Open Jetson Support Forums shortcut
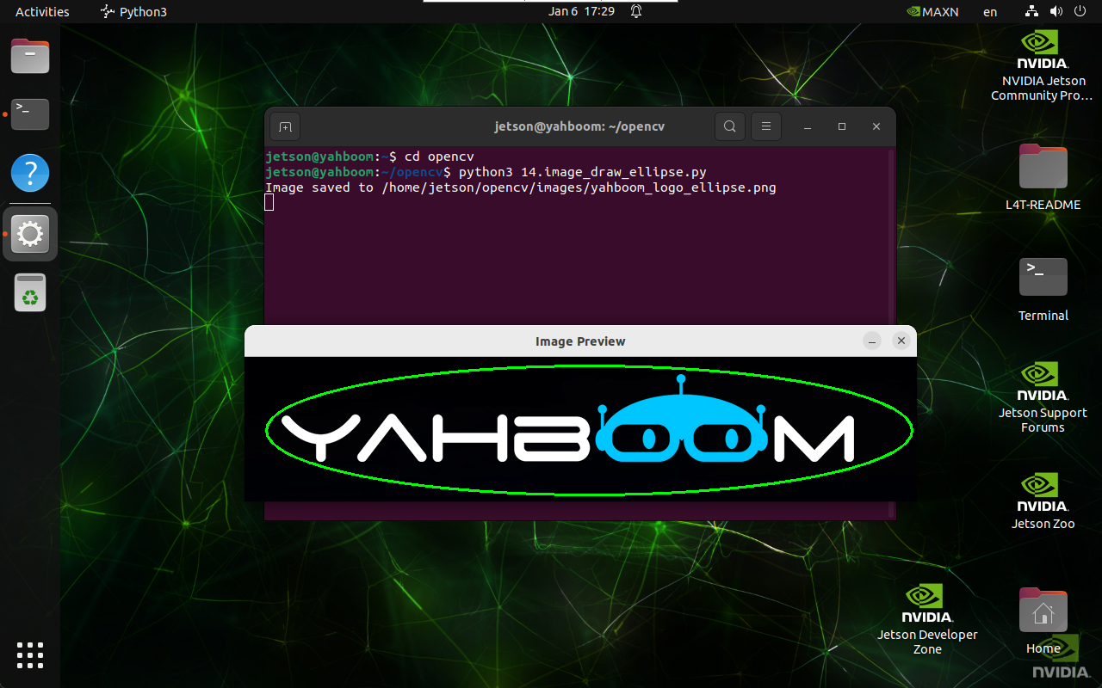The height and width of the screenshot is (688, 1102). 1043,396
